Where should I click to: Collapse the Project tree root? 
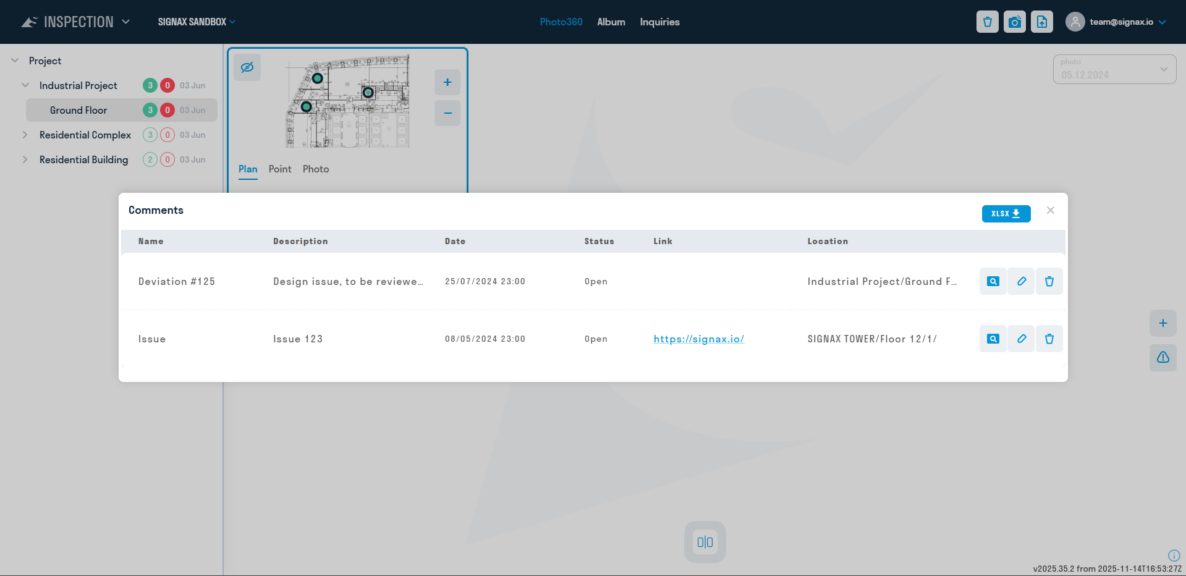pyautogui.click(x=15, y=61)
